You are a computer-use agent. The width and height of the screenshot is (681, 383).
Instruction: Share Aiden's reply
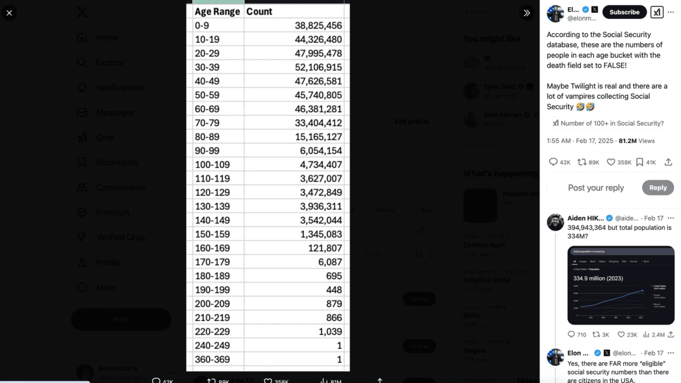pyautogui.click(x=671, y=335)
